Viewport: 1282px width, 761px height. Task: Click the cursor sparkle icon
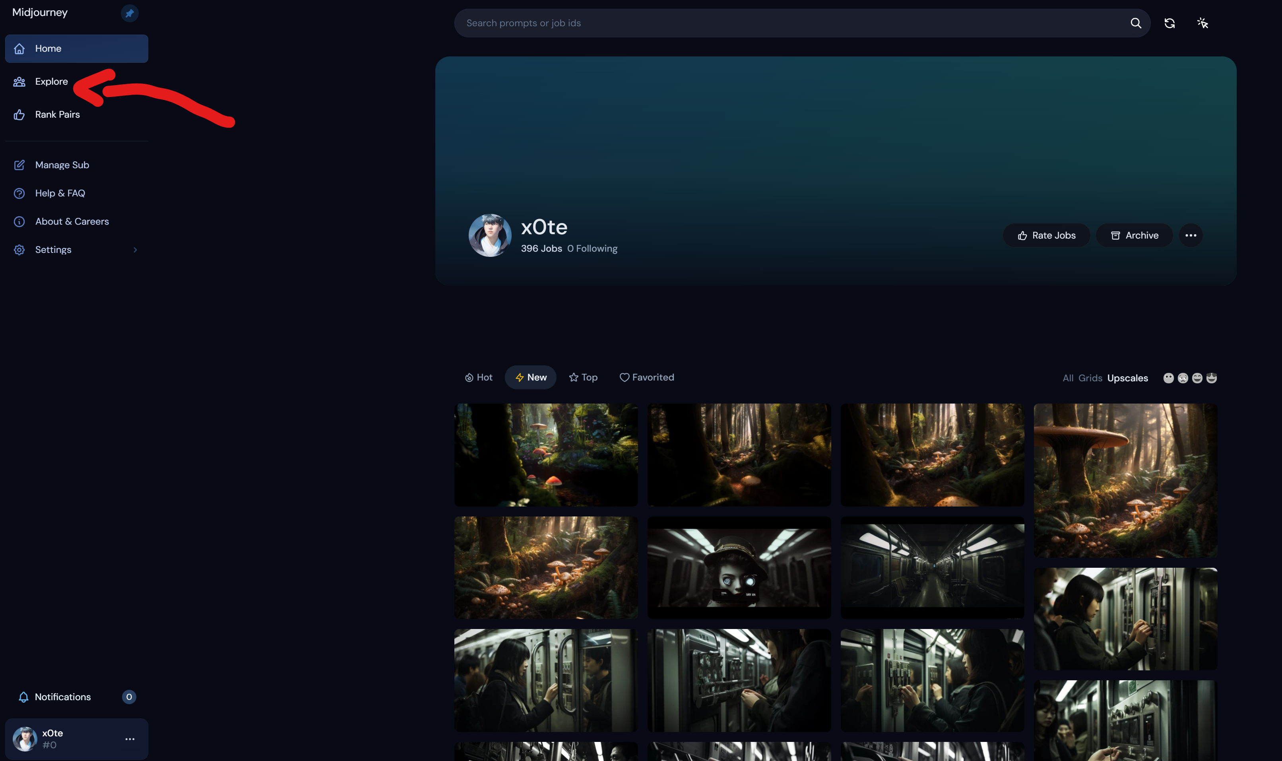tap(1202, 23)
